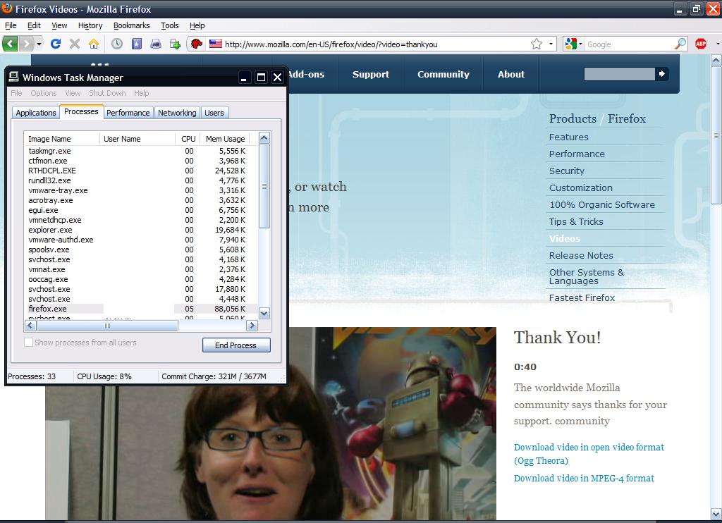Screen dimensions: 722x523
Task: Switch to Networking tab in Task Manager
Action: [x=177, y=113]
